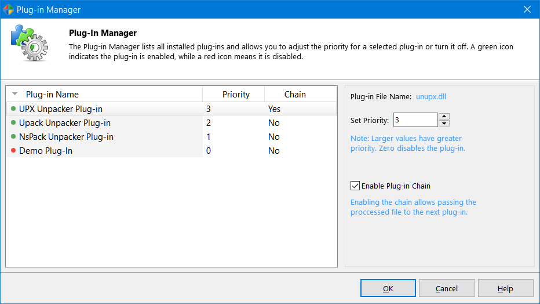Screen dimensions: 540x304
Task: Increase priority with the up spinner arrow
Action: coord(444,116)
